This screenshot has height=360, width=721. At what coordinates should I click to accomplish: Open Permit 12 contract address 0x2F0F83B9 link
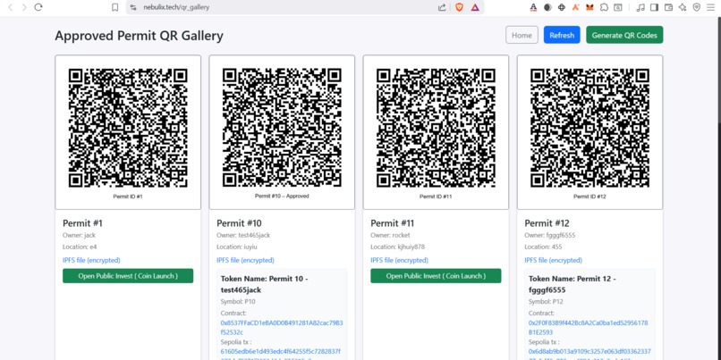point(588,328)
